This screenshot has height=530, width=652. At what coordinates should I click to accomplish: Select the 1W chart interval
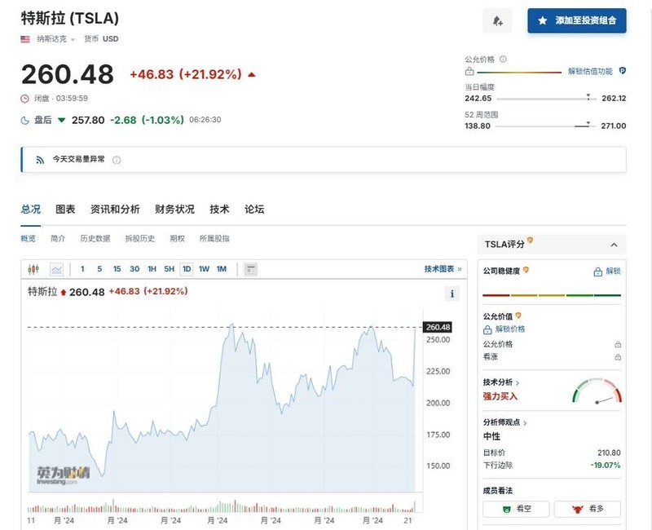204,269
